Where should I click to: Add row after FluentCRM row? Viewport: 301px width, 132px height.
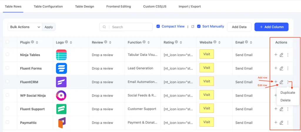point(276,82)
